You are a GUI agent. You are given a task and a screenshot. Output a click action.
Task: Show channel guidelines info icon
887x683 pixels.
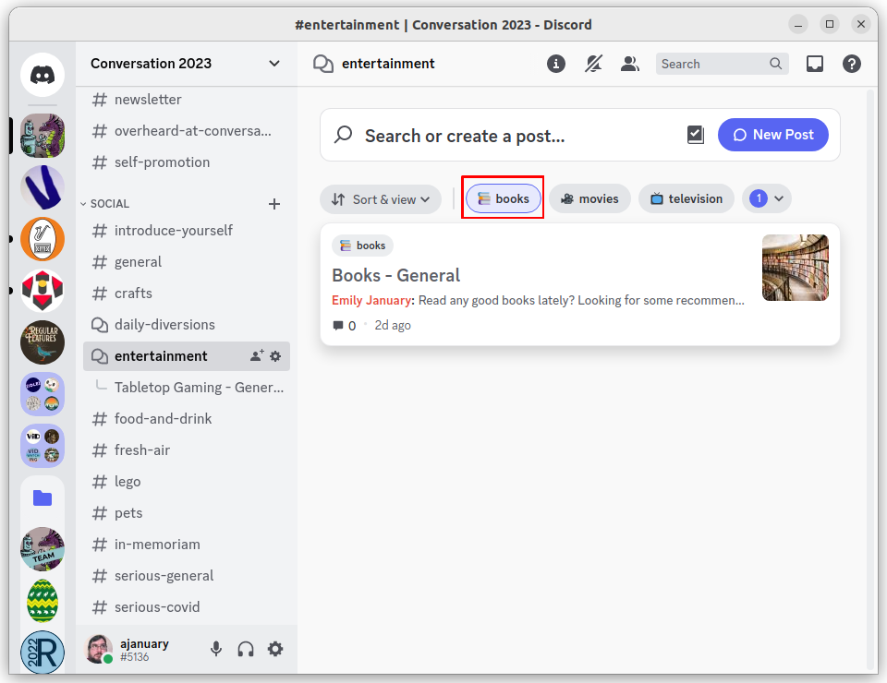pyautogui.click(x=556, y=64)
